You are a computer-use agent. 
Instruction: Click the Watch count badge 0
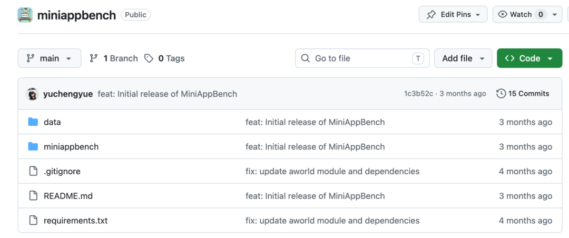[541, 15]
